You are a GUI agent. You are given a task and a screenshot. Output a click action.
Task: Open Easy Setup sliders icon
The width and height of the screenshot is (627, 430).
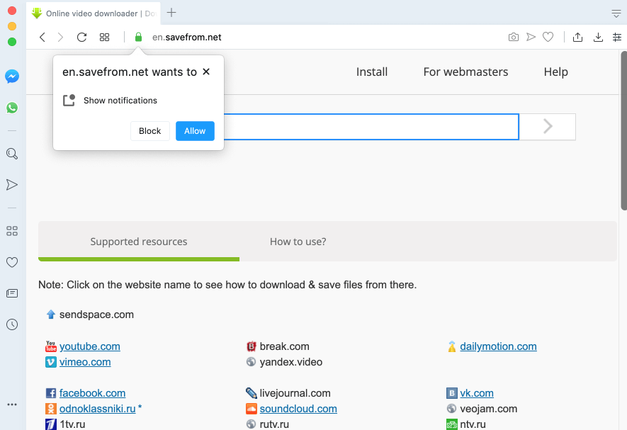click(x=617, y=38)
